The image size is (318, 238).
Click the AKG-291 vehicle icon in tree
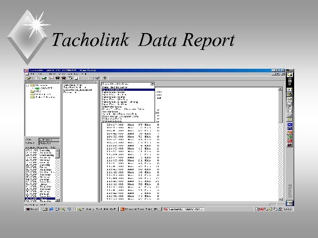[37, 89]
